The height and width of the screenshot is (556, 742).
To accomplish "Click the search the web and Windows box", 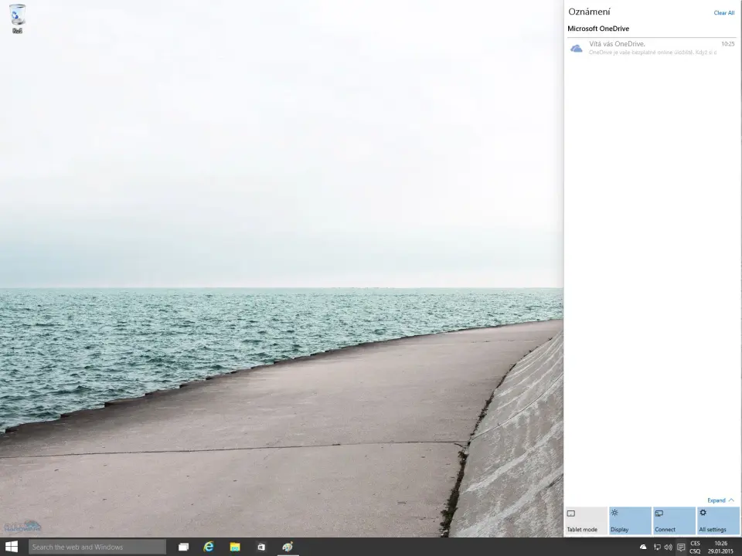I will [97, 547].
